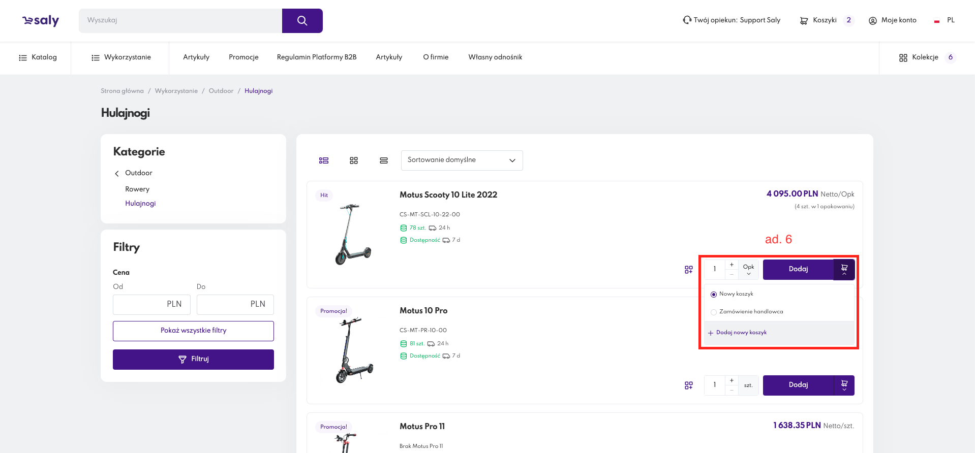Add Motus Scooty 10 Lite to collection
Image resolution: width=975 pixels, height=453 pixels.
(688, 270)
